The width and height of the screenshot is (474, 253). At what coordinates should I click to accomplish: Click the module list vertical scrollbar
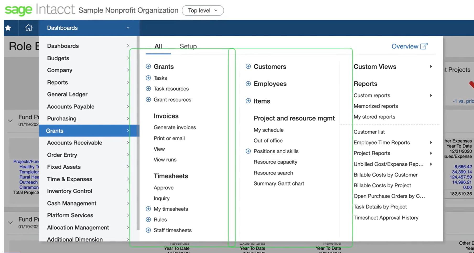[138, 133]
